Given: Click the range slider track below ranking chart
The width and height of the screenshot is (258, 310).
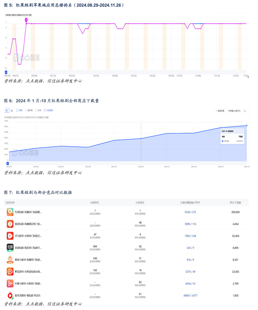Looking at the screenshot, I should coord(127,72).
